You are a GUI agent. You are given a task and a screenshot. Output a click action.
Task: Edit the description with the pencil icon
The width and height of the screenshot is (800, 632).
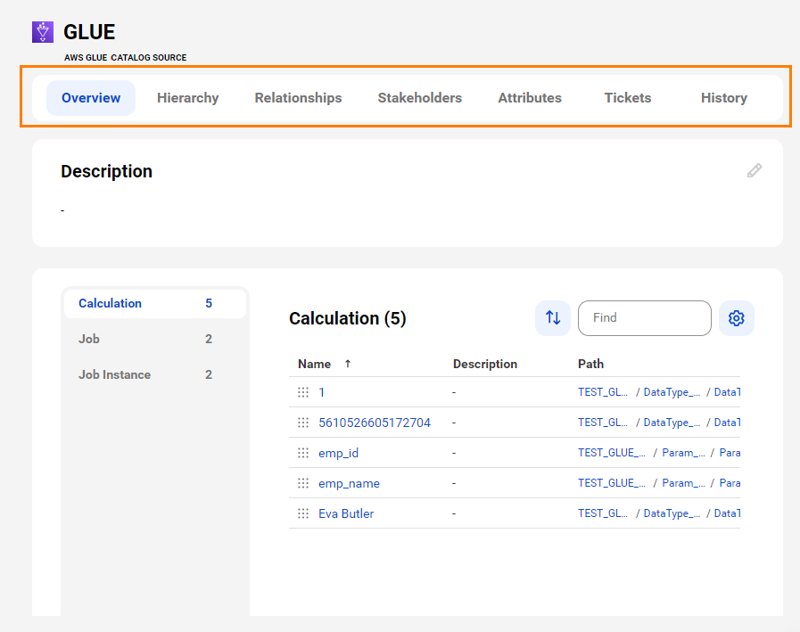pos(755,171)
